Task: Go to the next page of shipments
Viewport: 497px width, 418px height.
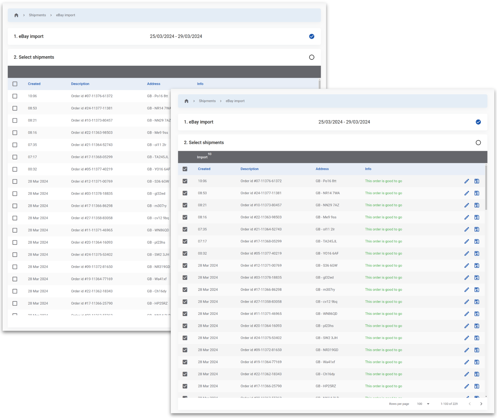Action: click(x=481, y=404)
